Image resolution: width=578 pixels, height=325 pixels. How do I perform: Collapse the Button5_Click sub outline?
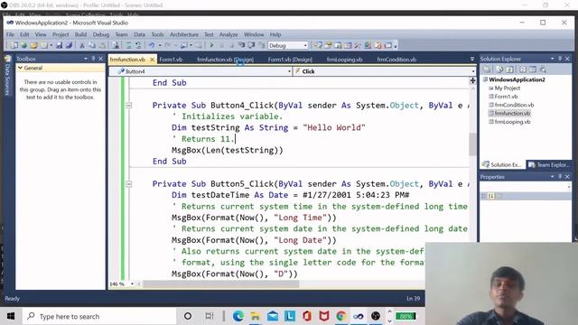(128, 184)
